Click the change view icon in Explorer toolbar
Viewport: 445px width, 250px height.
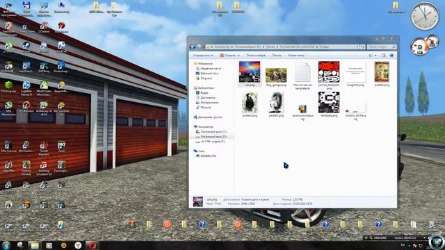(x=371, y=56)
